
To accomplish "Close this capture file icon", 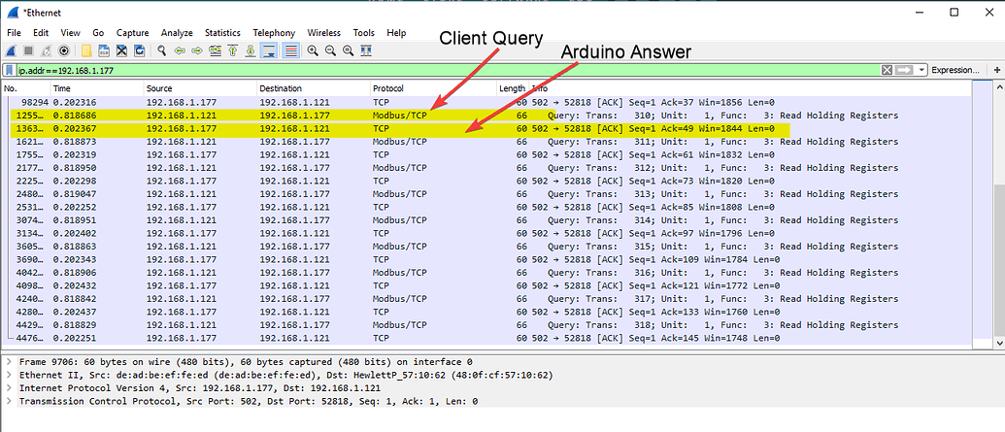I will 121,50.
